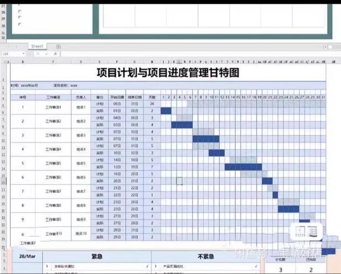Select column C header
The height and width of the screenshot is (274, 341).
[x=53, y=62]
